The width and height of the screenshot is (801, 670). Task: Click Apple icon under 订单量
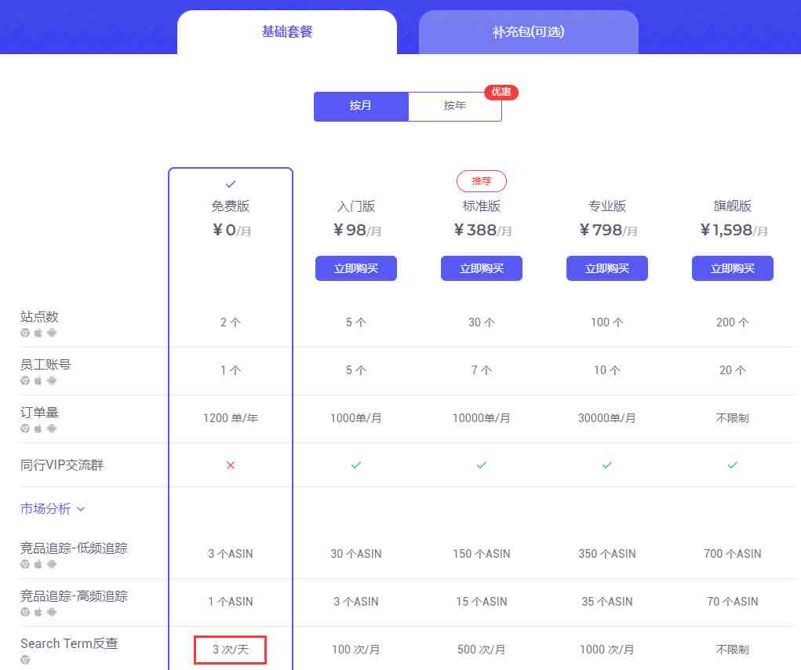[x=38, y=428]
